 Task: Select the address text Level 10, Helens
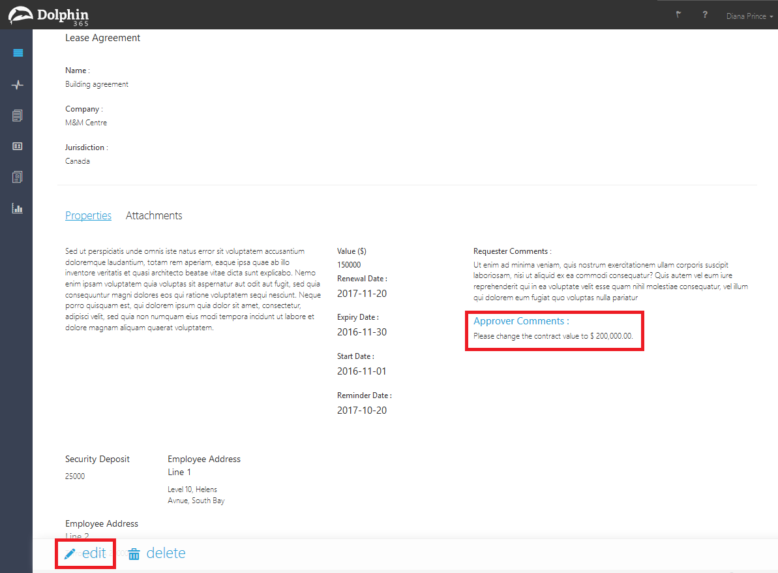(x=192, y=489)
